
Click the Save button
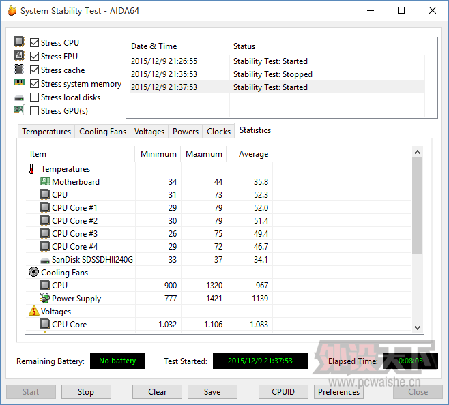click(212, 391)
